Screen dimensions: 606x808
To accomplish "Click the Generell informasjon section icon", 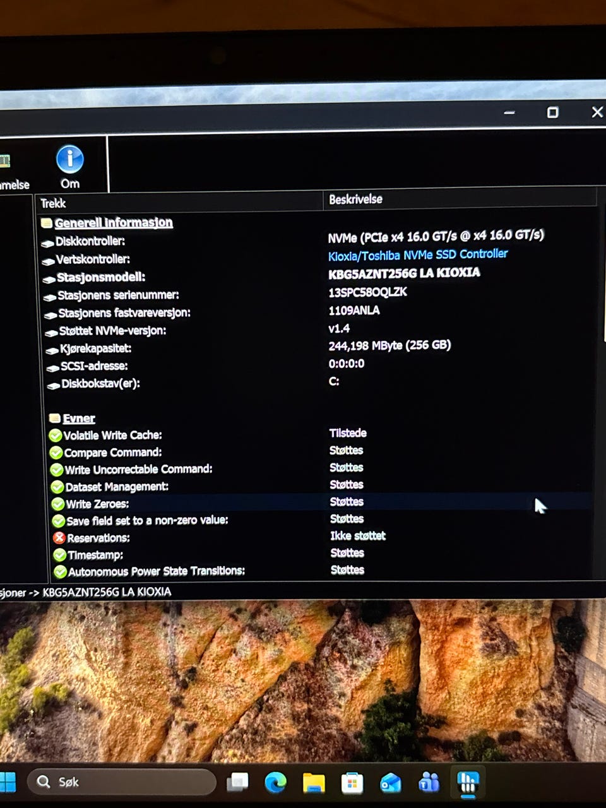I will click(x=47, y=223).
